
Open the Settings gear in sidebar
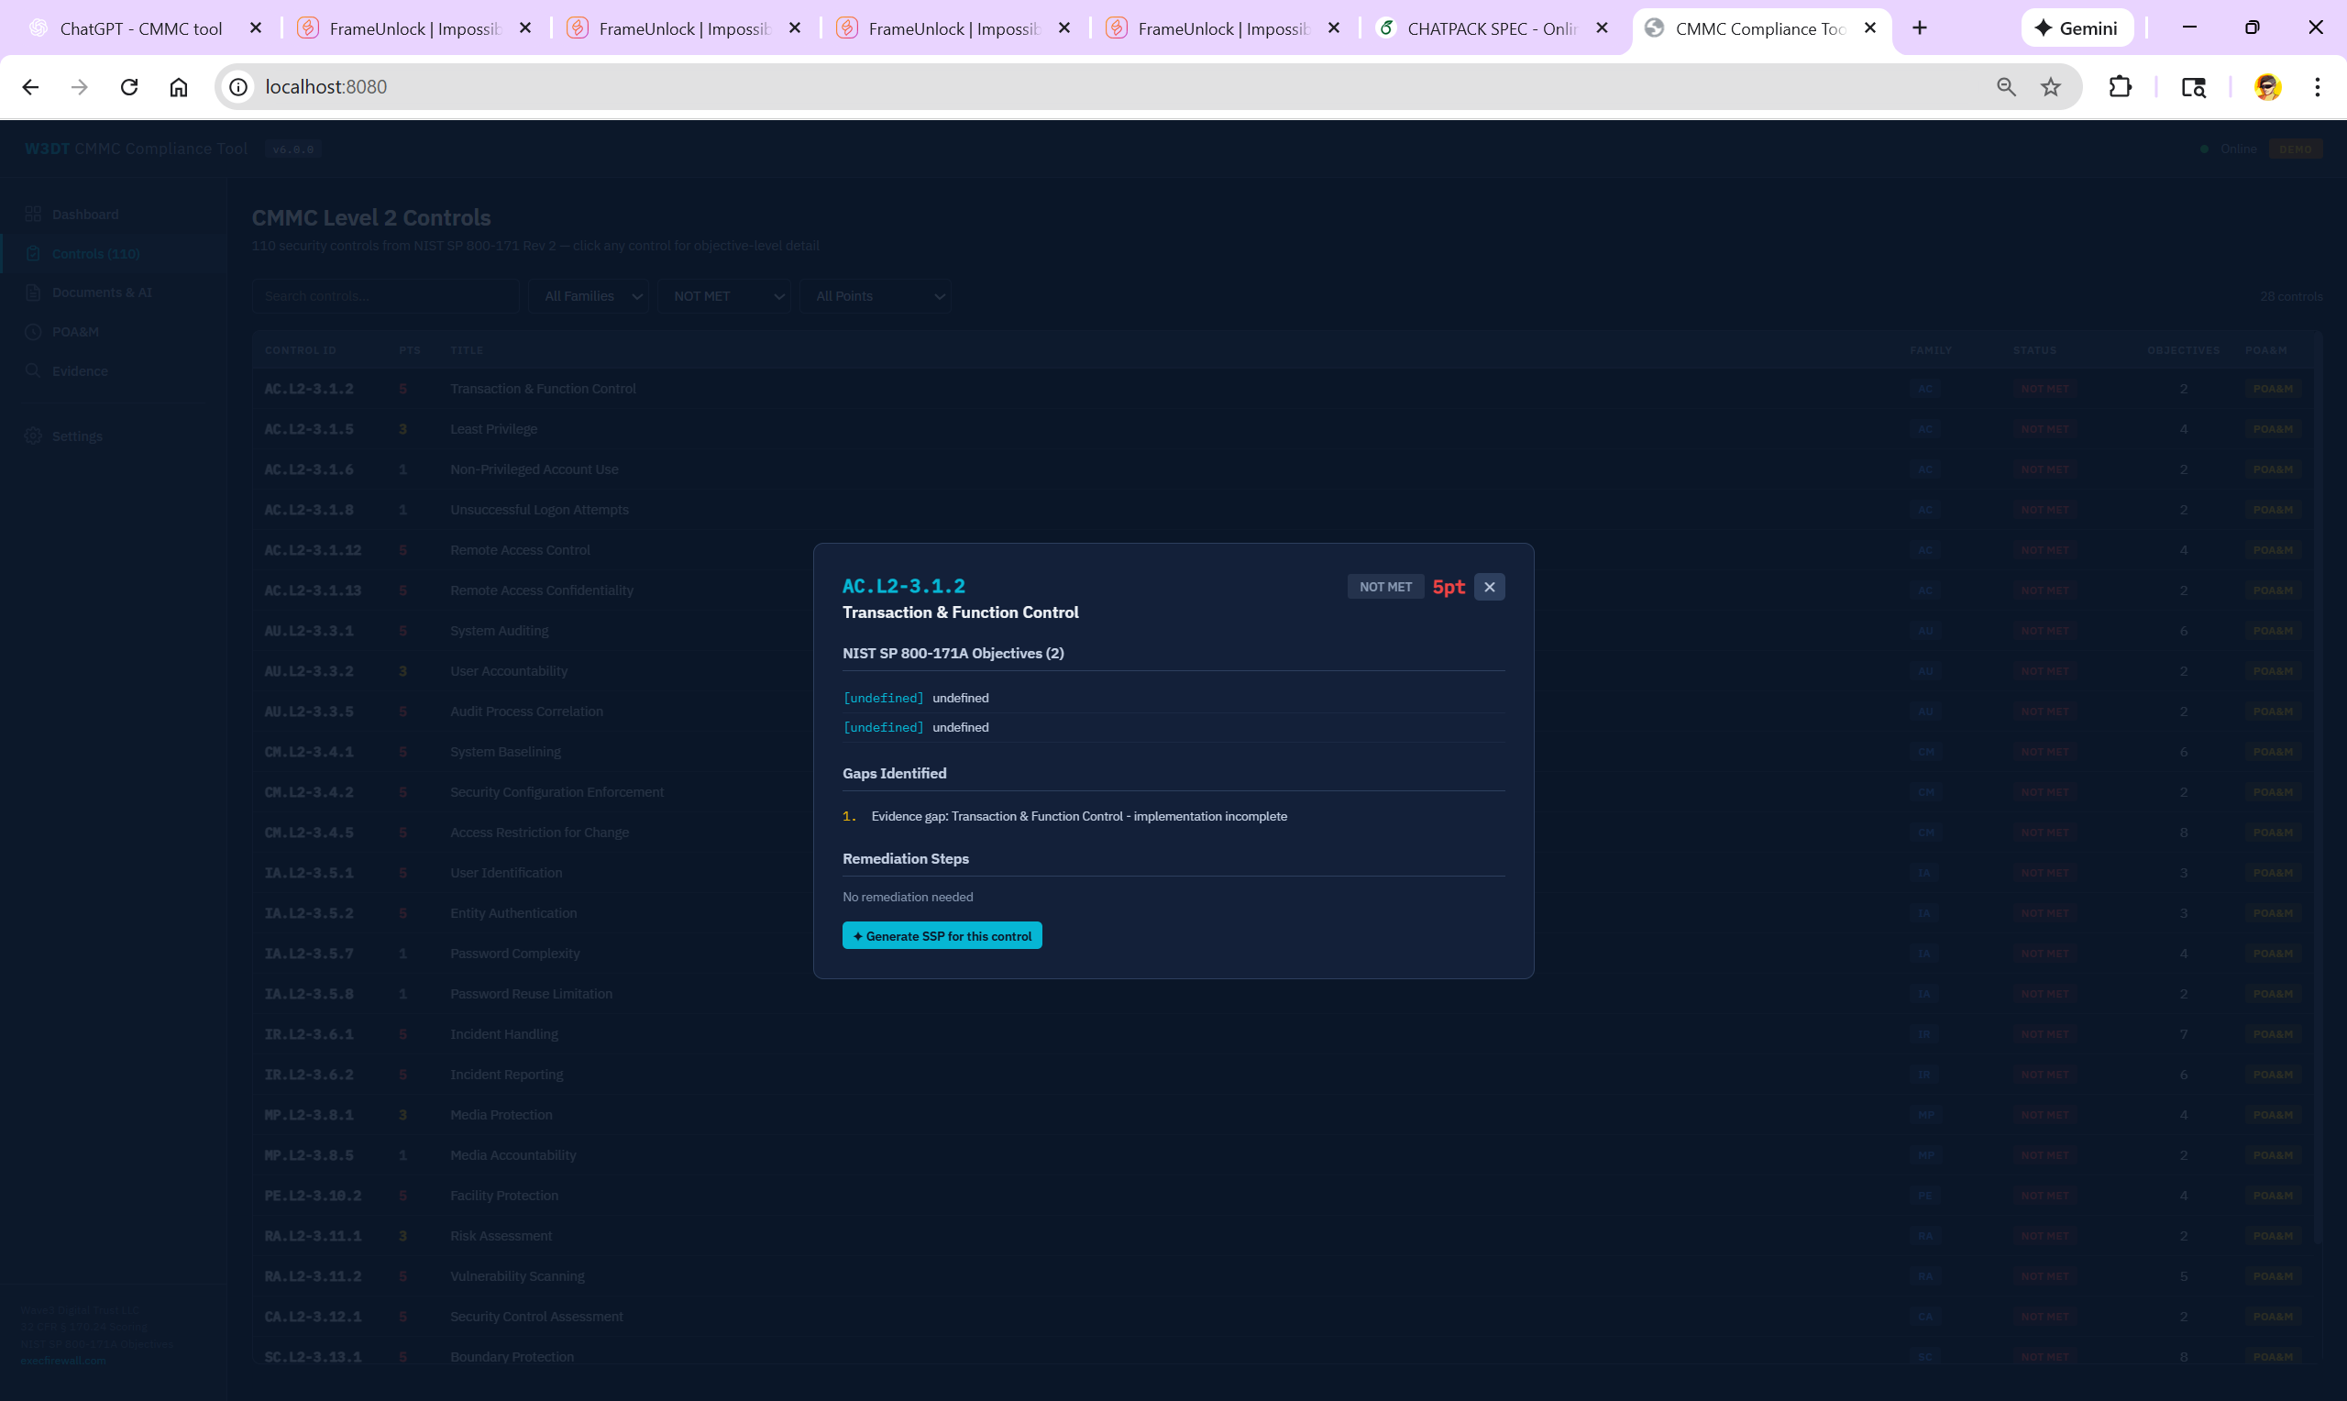pyautogui.click(x=33, y=436)
